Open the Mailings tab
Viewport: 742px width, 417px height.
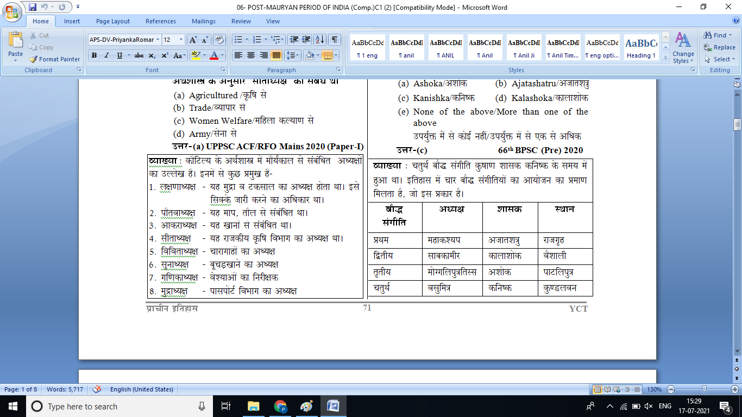(x=204, y=21)
